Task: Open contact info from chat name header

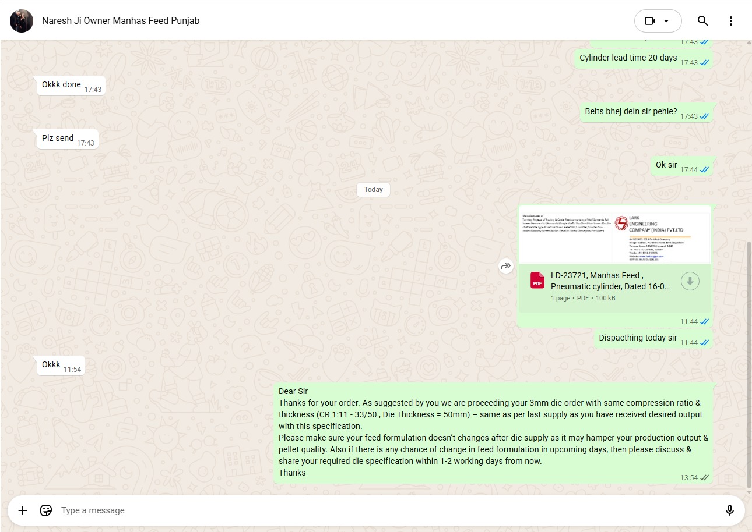Action: [121, 21]
